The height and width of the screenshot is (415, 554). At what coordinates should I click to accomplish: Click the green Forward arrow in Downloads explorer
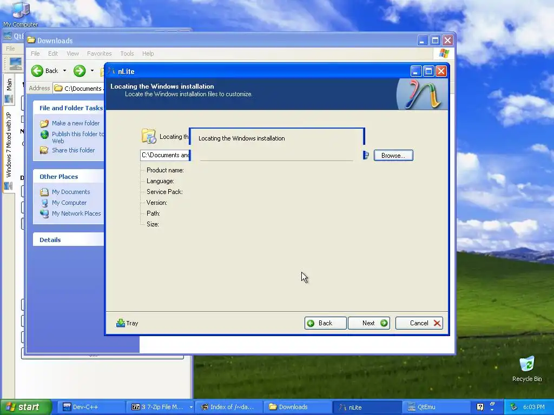click(x=80, y=71)
